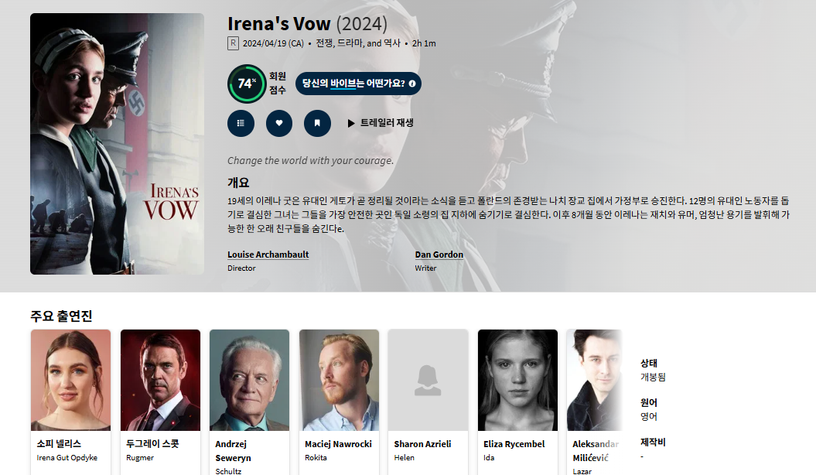Open writer Dan Gordon's page

(439, 255)
